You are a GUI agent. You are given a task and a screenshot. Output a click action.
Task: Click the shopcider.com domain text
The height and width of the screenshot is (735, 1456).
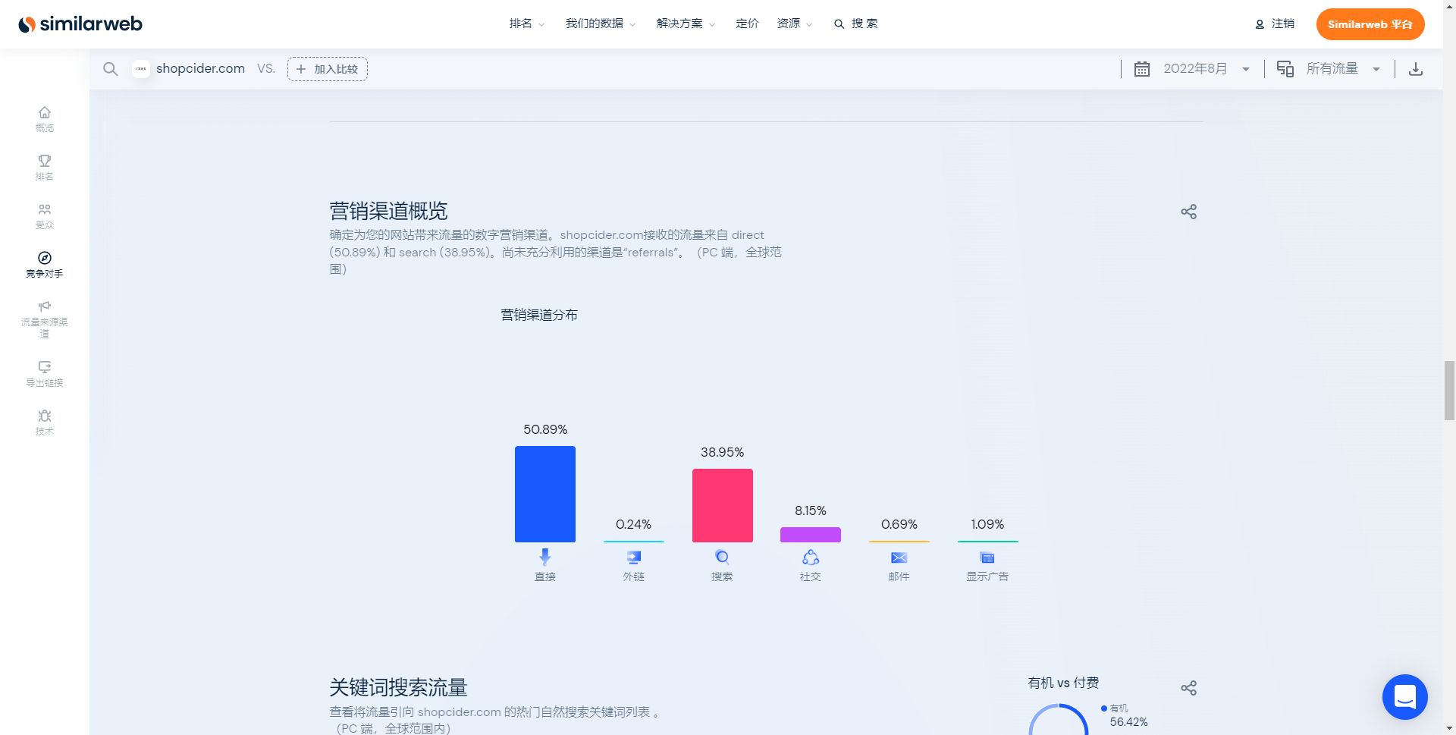[200, 68]
